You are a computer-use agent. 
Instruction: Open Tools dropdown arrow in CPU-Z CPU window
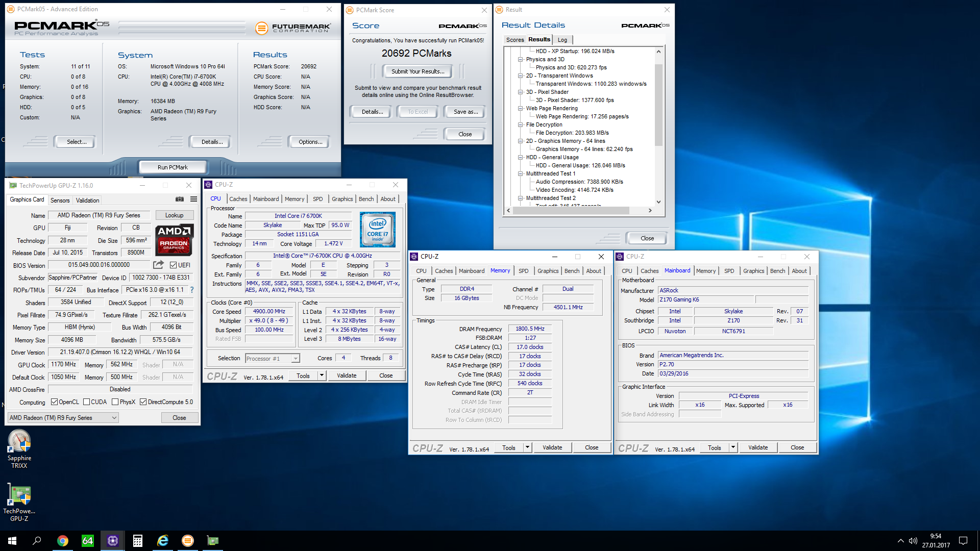(322, 375)
